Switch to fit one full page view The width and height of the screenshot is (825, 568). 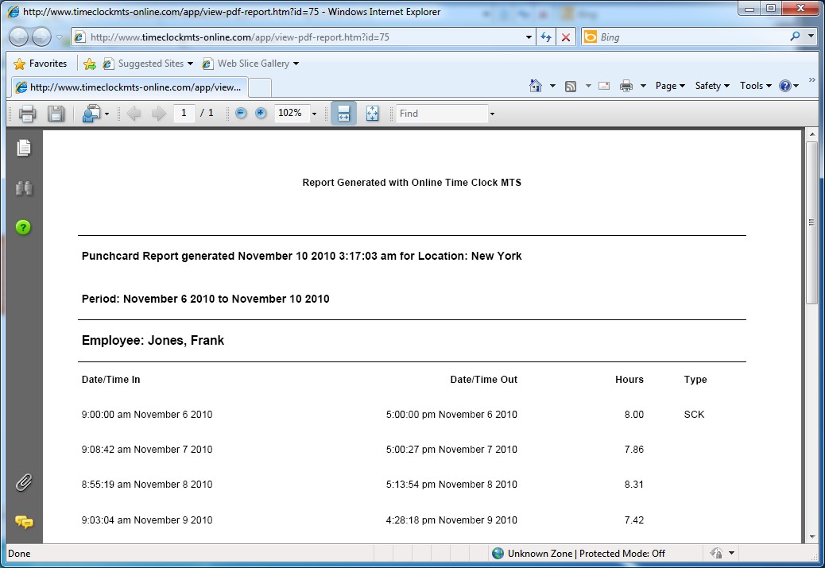click(372, 113)
